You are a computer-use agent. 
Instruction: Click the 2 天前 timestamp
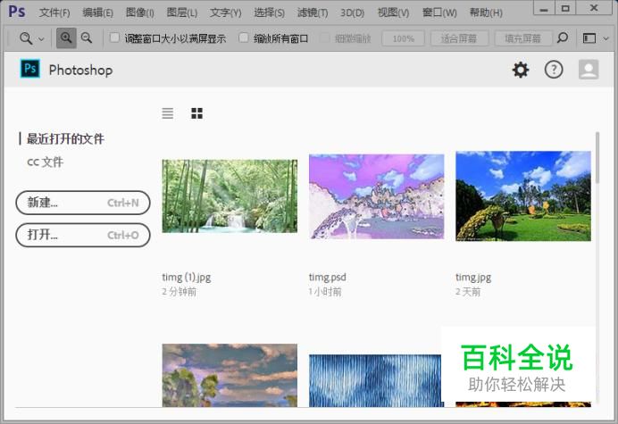click(x=468, y=292)
